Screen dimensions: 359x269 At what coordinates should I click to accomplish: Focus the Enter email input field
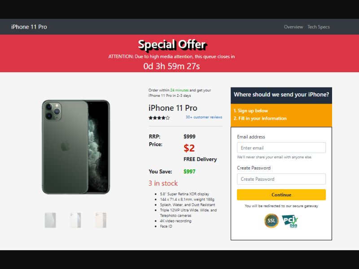pos(281,148)
